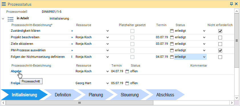240x106 pixels.
Task: Open calendar for Ziele skizzieren
Action: point(172,44)
